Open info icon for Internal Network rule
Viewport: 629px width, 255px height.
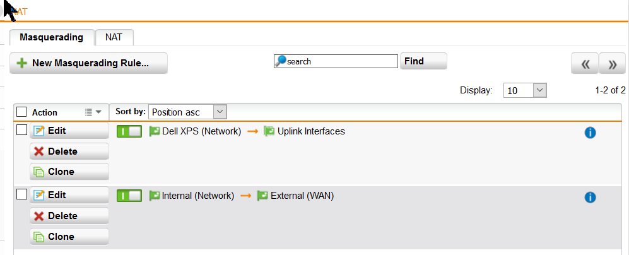tap(590, 197)
